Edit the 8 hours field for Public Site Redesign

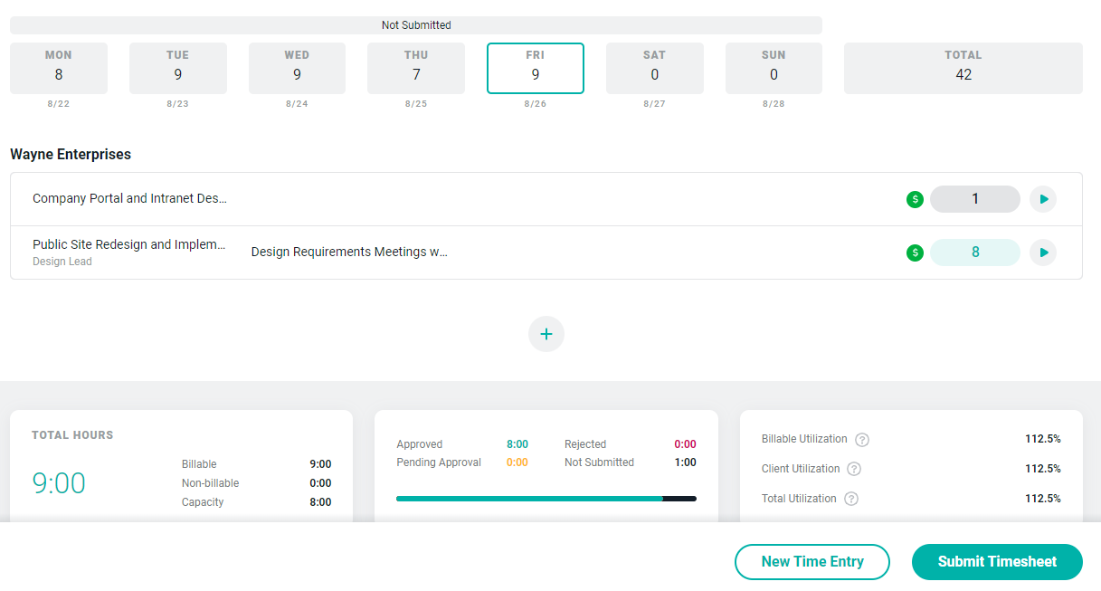974,253
